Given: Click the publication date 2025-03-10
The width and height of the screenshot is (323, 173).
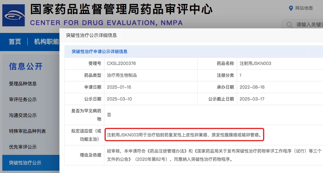Looking at the screenshot, I should pos(119,99).
